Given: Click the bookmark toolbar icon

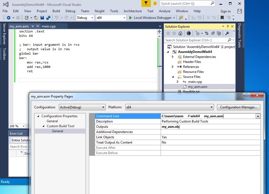Looking at the screenshot, I should coord(222,18).
